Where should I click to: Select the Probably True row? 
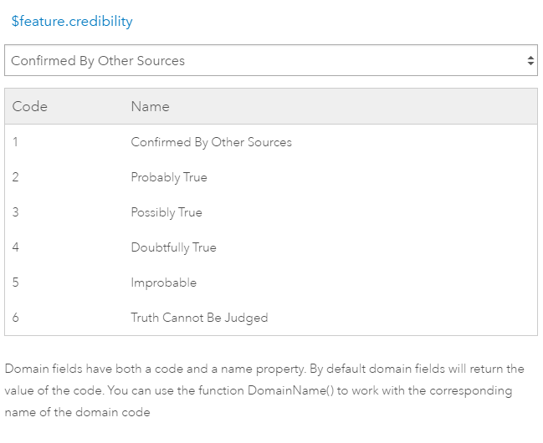tap(271, 177)
